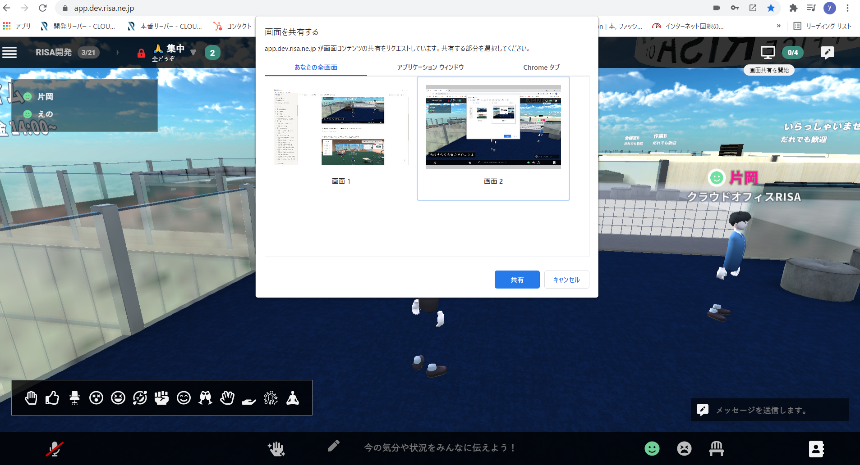Switch to Chrome タブ tab
This screenshot has width=860, height=465.
click(x=541, y=68)
